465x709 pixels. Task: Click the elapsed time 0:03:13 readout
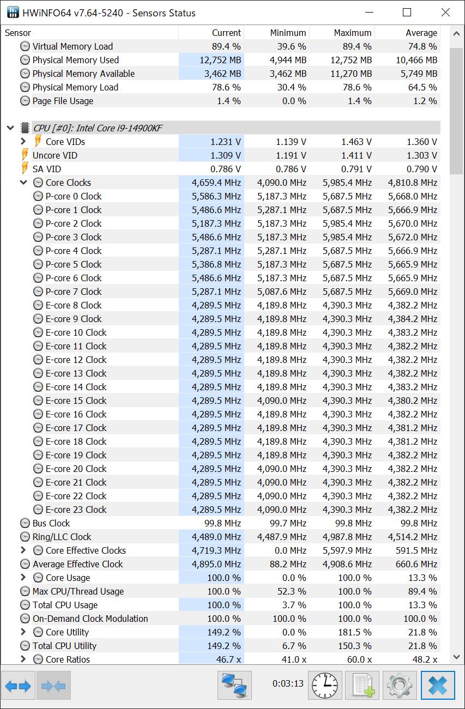point(288,683)
